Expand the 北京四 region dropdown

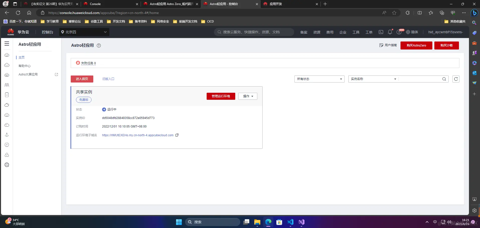pyautogui.click(x=84, y=32)
